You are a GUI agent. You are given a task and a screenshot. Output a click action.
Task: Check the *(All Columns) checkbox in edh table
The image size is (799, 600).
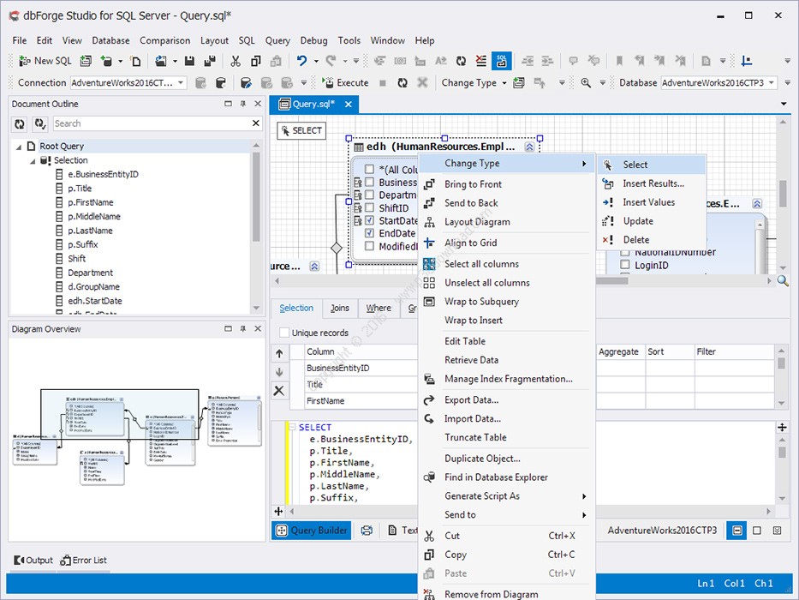tap(369, 169)
